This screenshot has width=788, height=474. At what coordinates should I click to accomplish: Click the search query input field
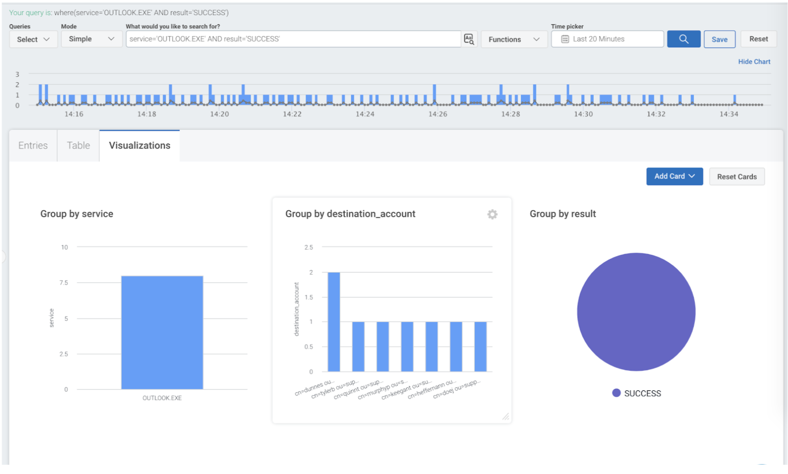pos(293,39)
